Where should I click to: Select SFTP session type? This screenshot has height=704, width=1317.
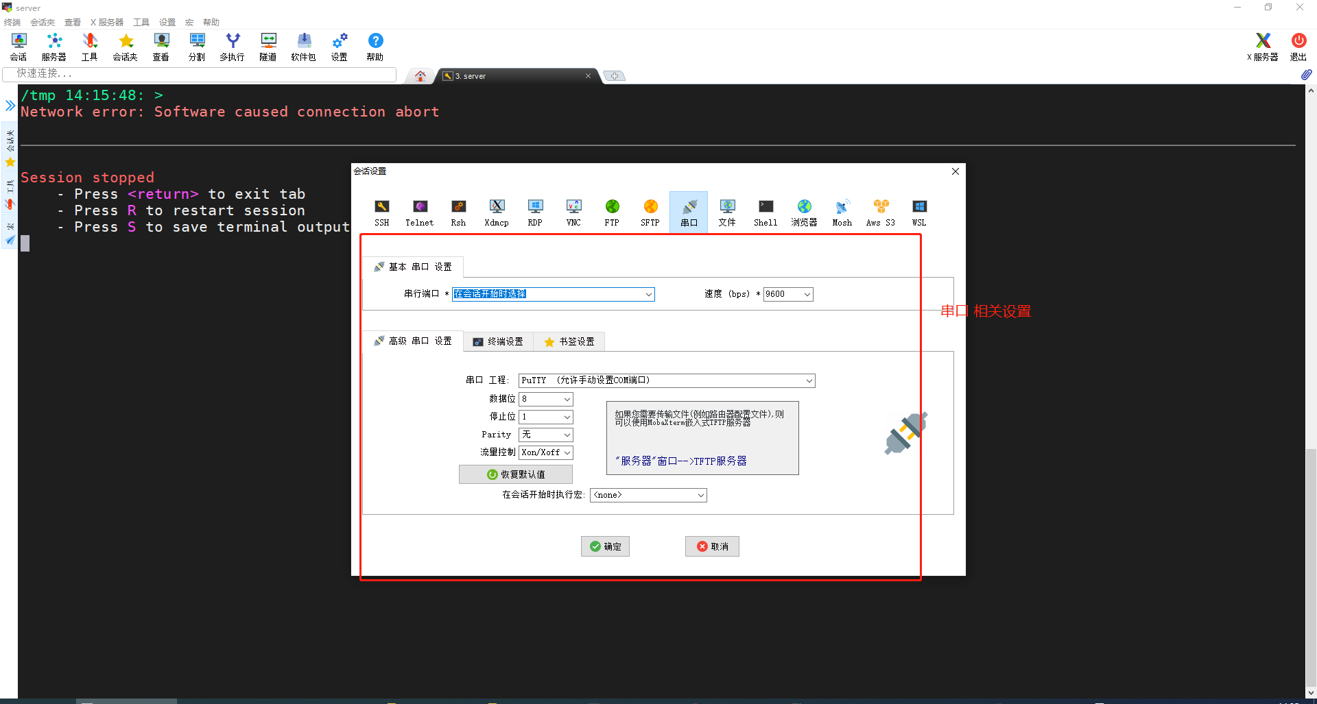[650, 213]
